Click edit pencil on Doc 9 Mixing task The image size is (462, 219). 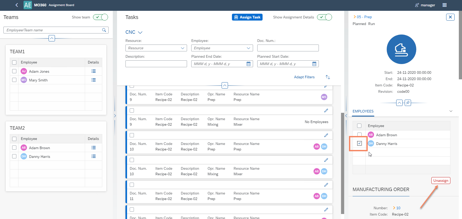326,110
